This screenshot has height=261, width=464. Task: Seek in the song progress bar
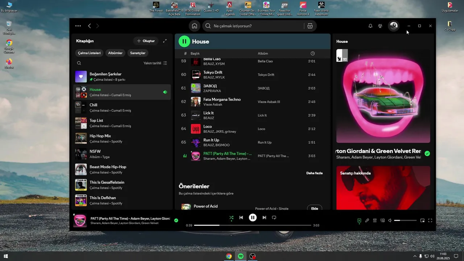253,225
